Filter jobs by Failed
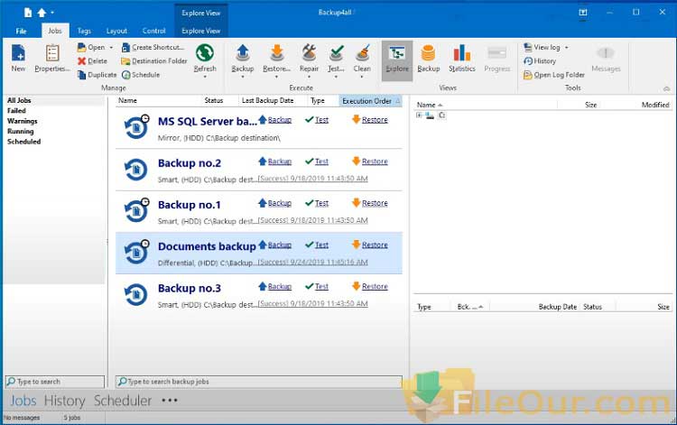 tap(16, 110)
